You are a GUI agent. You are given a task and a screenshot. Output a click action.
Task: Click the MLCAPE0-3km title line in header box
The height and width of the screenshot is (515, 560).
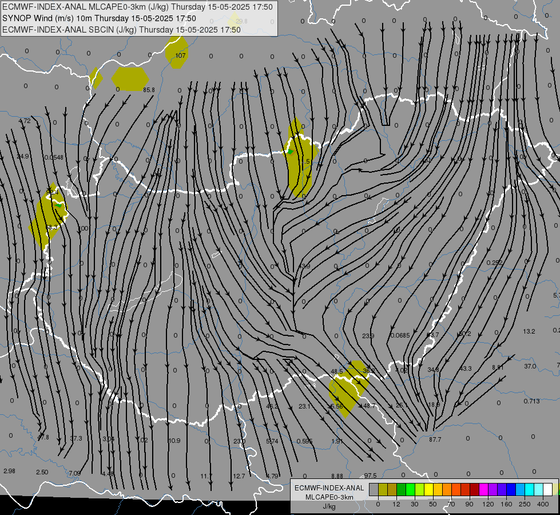(137, 7)
